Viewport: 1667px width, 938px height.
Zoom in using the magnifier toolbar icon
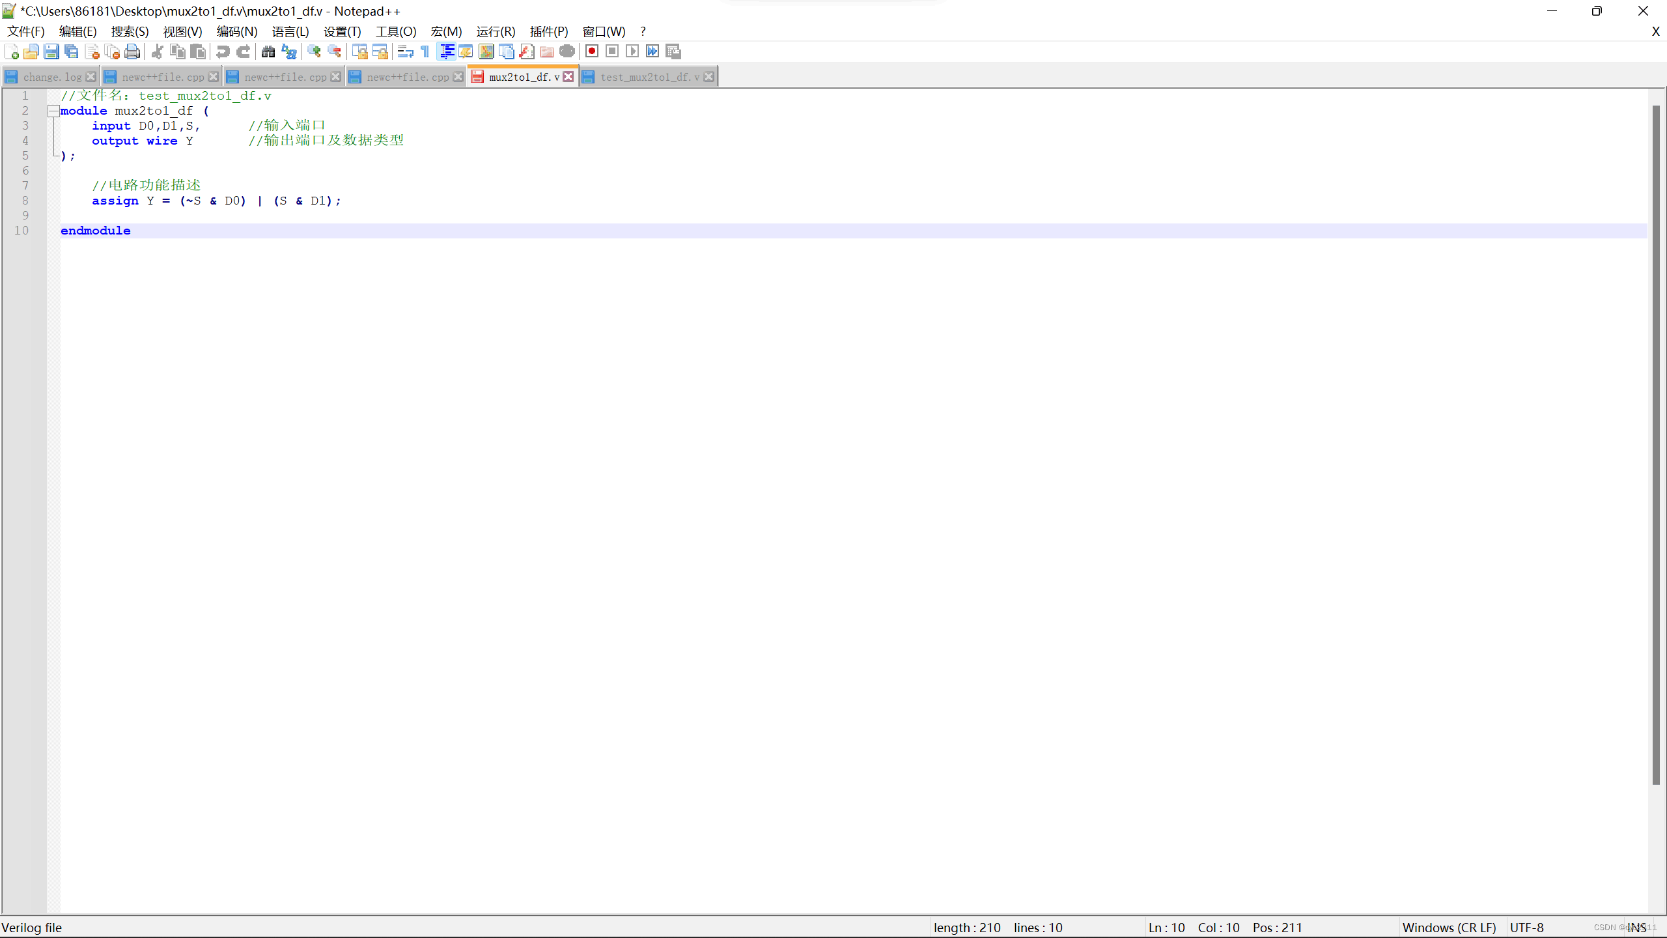pos(313,51)
